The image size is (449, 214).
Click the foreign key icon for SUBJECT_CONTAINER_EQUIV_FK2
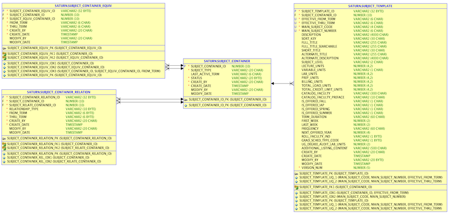tap(5, 57)
